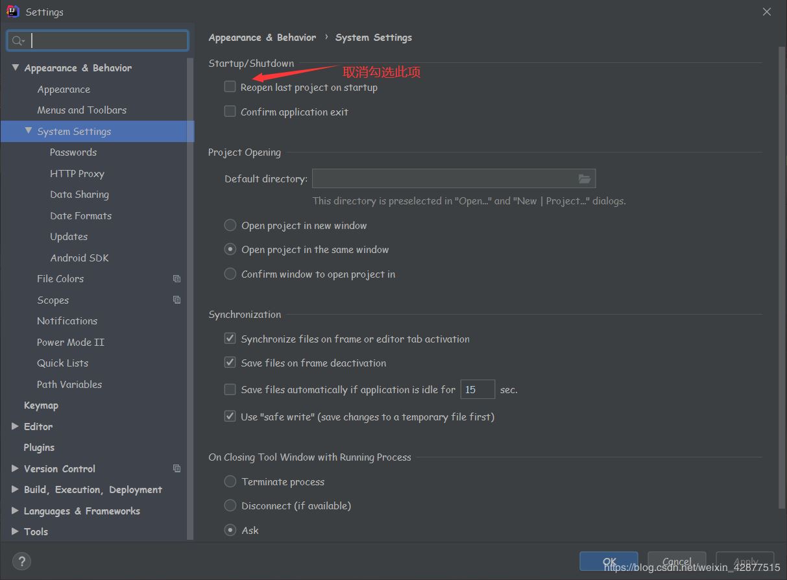Viewport: 787px width, 580px height.
Task: Click the idle seconds input field
Action: 478,389
